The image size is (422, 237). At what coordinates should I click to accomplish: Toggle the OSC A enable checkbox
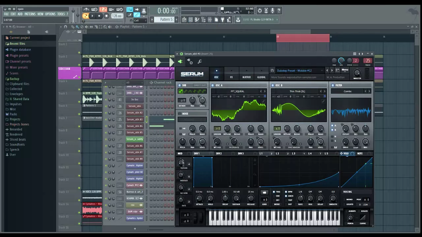pos(213,85)
